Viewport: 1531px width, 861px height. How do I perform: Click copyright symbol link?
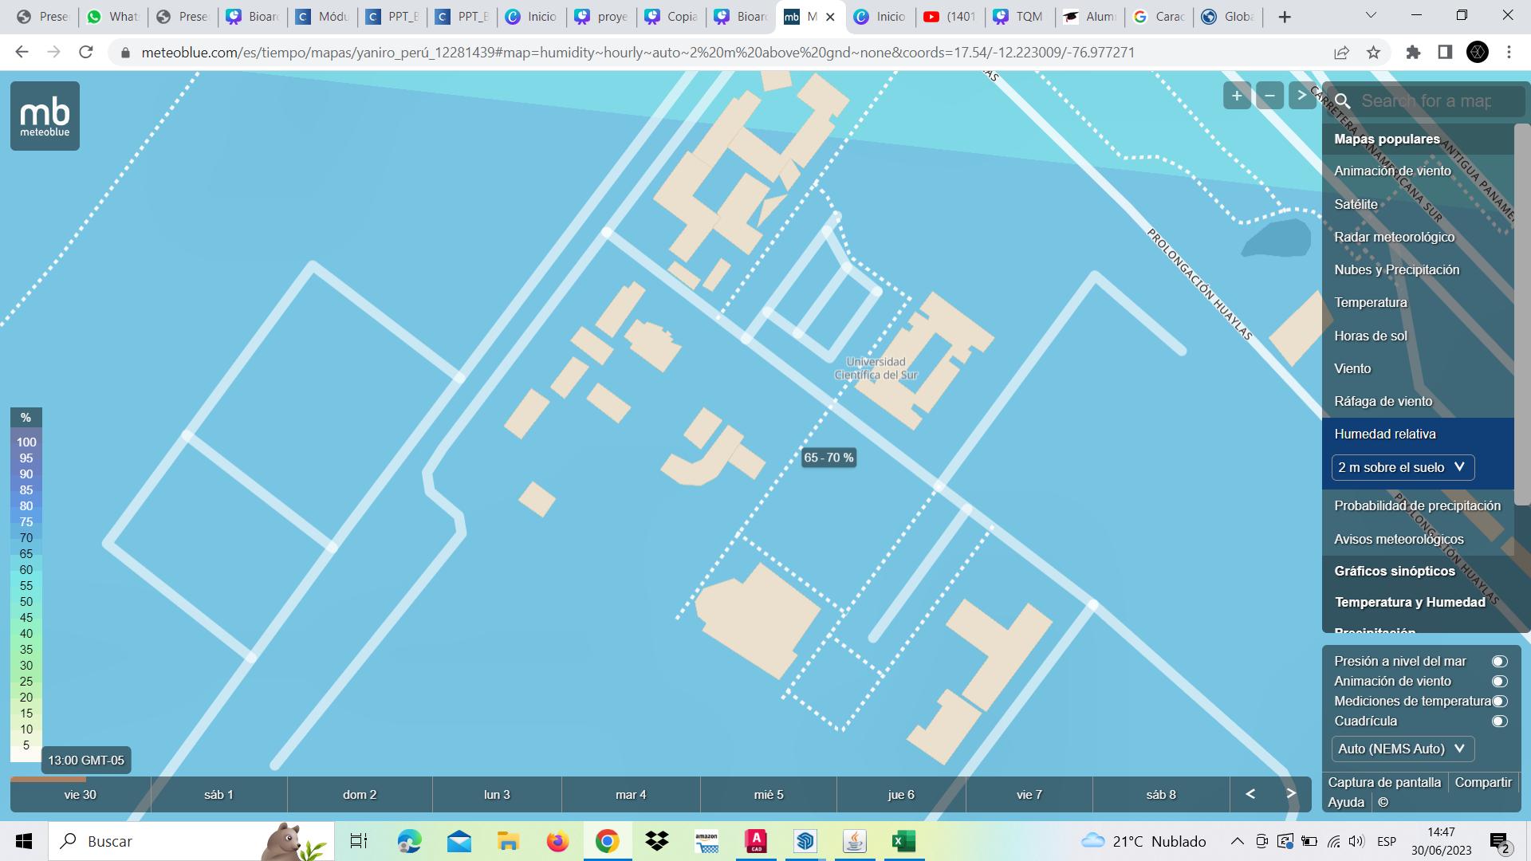[1383, 802]
